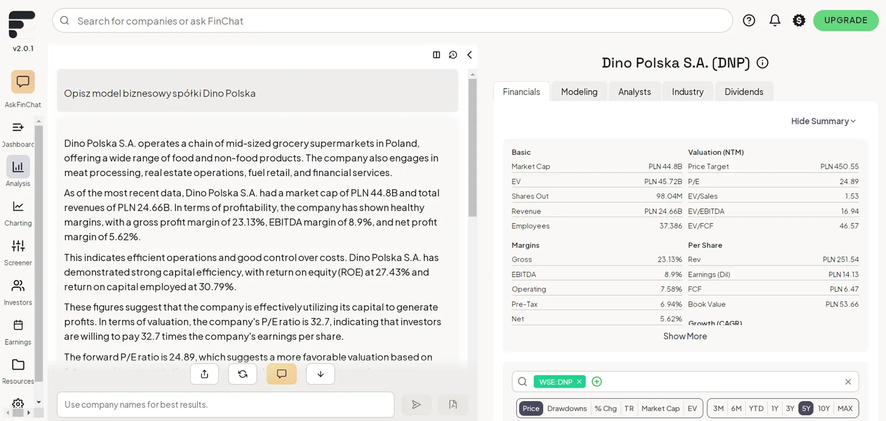Image resolution: width=886 pixels, height=421 pixels.
Task: Open the Analysts tab
Action: coord(635,92)
